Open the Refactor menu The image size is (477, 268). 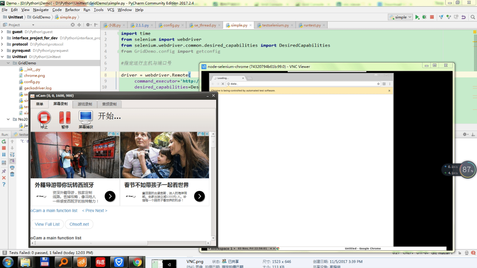click(72, 10)
